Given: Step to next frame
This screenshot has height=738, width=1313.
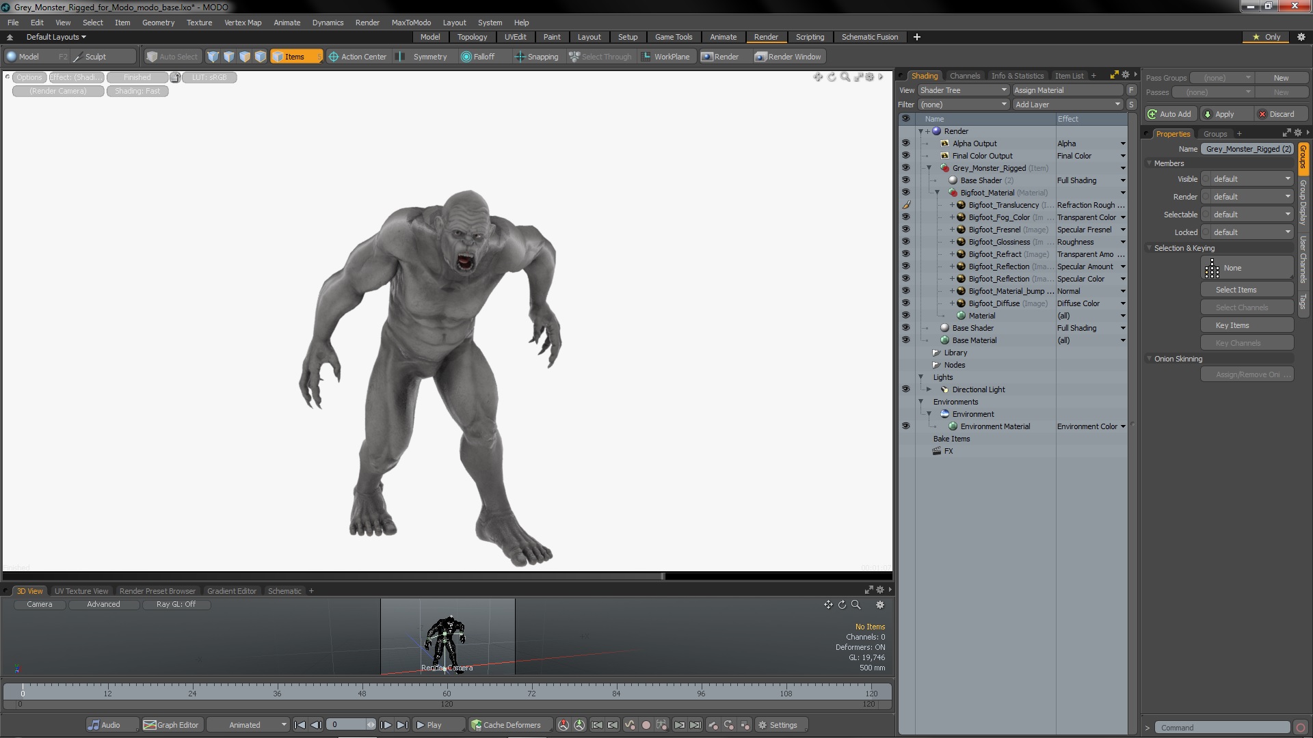Looking at the screenshot, I should pyautogui.click(x=386, y=725).
